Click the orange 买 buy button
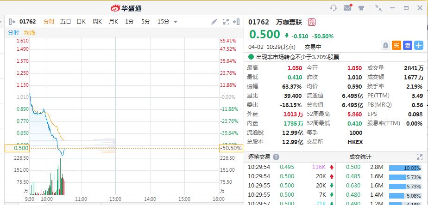 [x=397, y=45]
